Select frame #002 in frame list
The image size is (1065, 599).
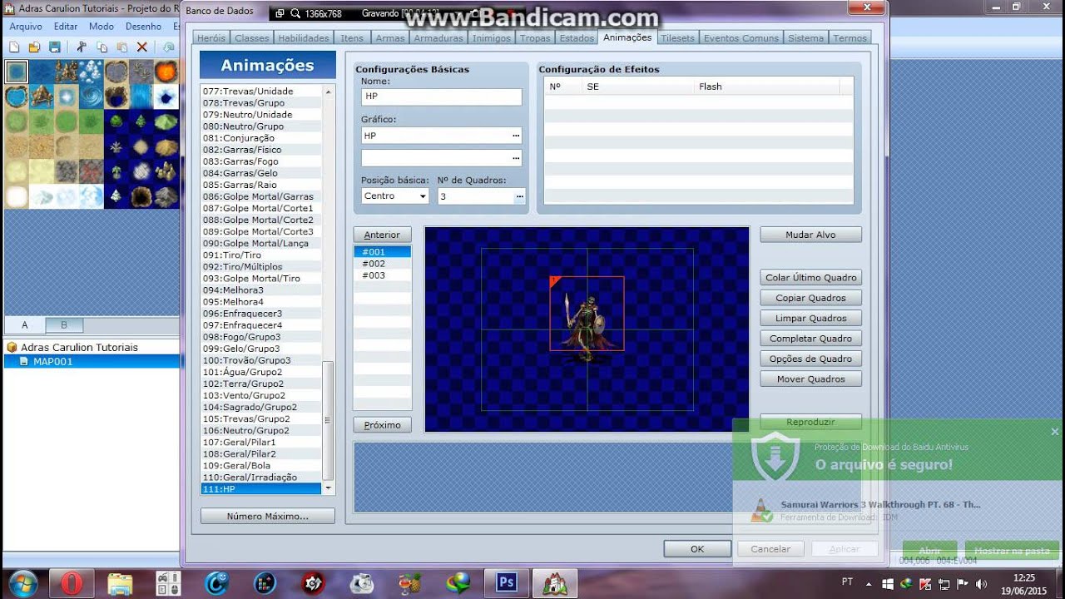click(x=383, y=264)
